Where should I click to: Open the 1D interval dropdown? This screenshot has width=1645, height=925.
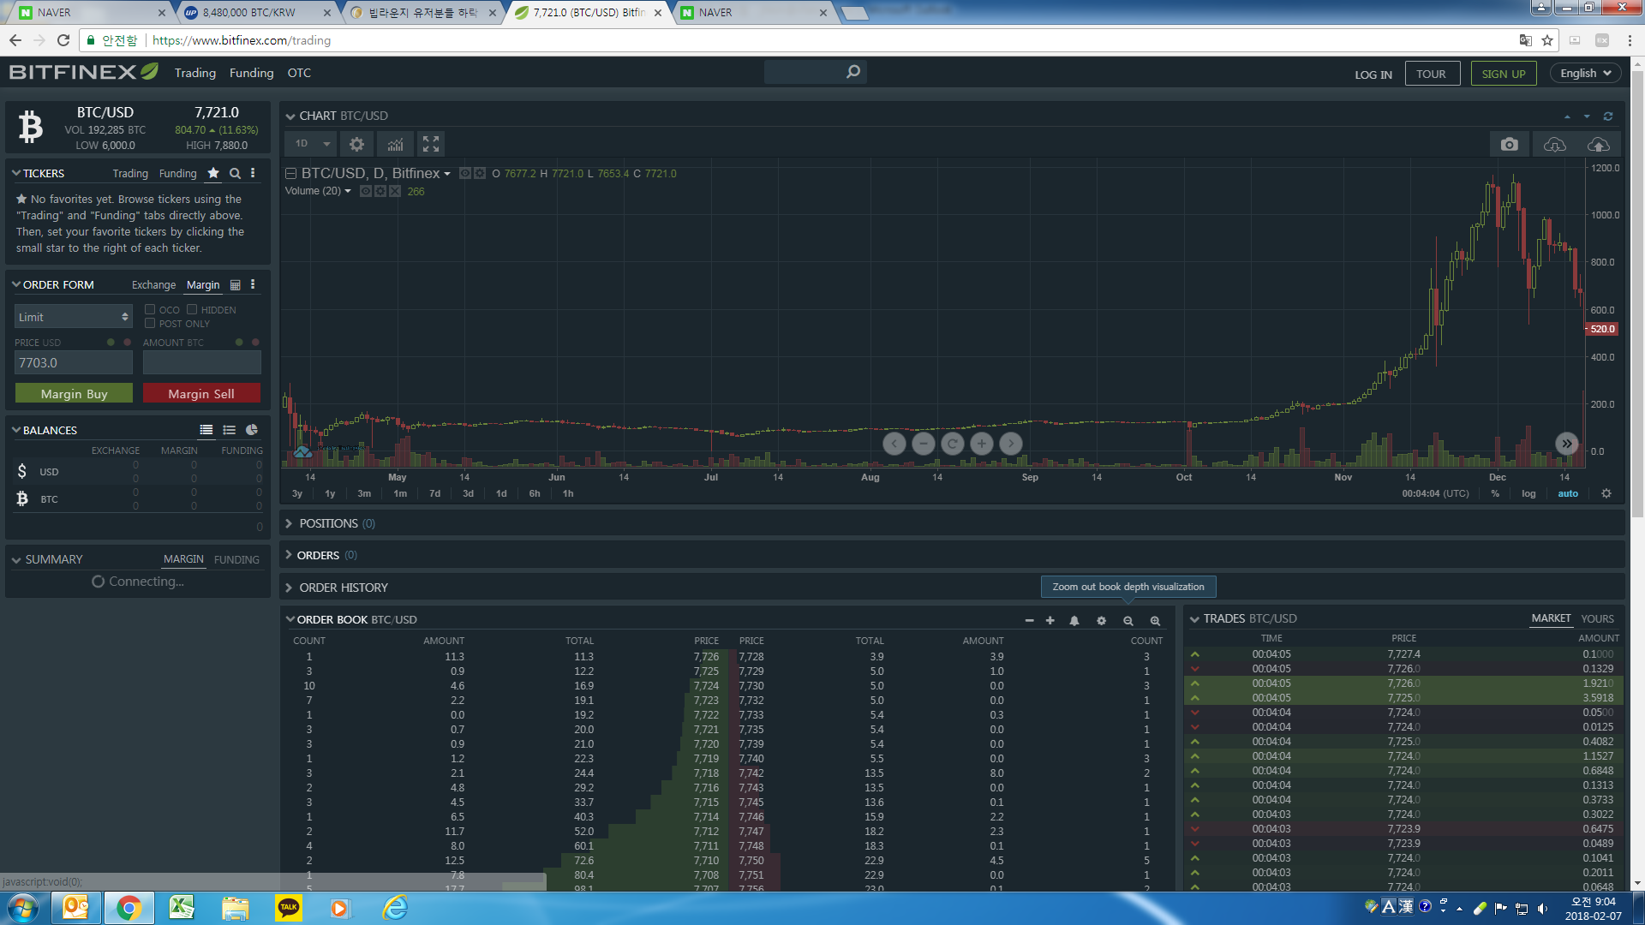click(x=312, y=144)
